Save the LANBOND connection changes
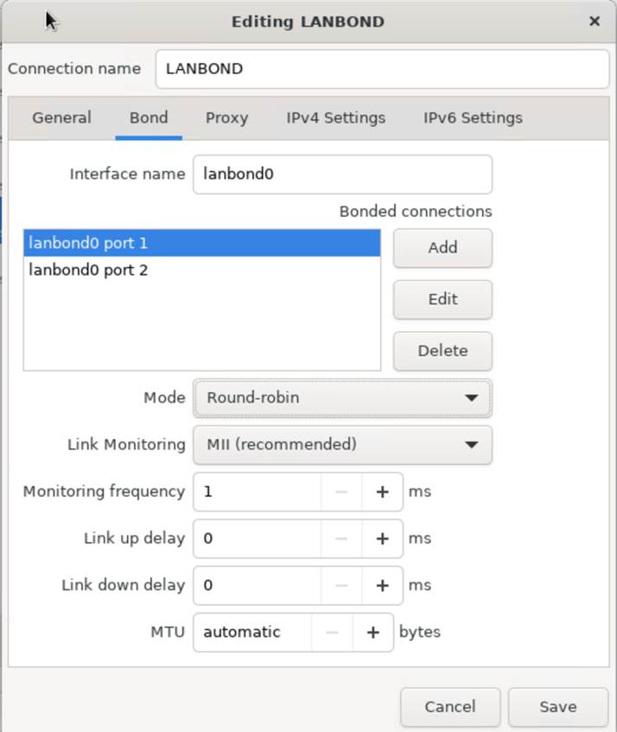Image resolution: width=617 pixels, height=732 pixels. click(558, 707)
